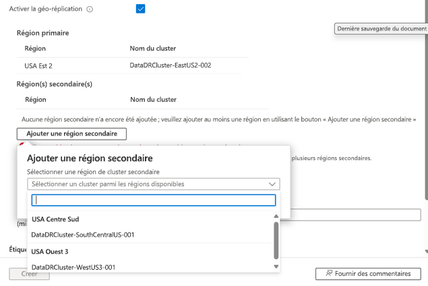Click the USA Ouest 3 group header

[x=50, y=252]
